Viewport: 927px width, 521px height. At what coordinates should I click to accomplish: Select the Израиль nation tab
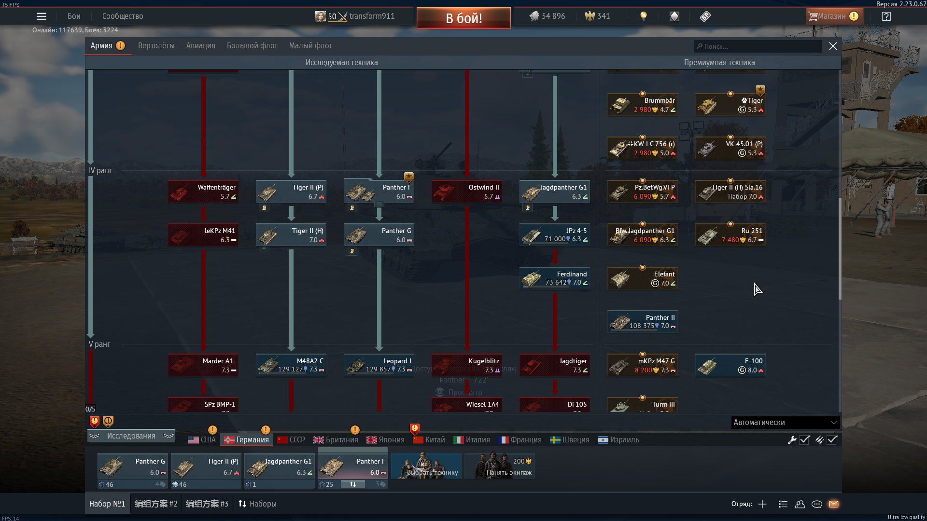click(618, 440)
